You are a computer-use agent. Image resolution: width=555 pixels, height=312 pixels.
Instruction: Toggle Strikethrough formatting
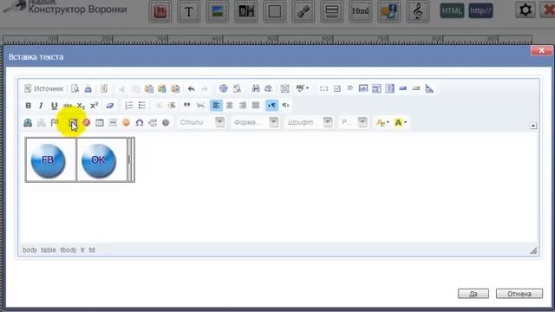[68, 106]
